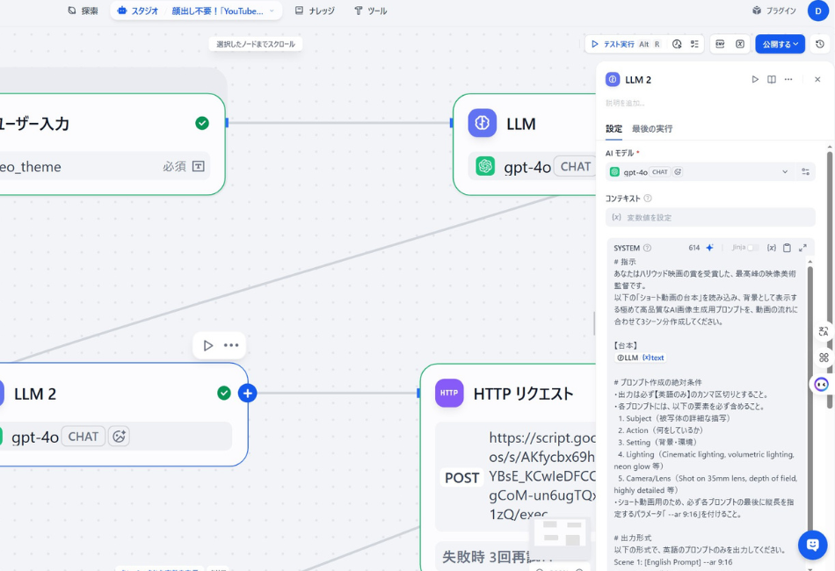Click the sparkle prompt generator icon
The width and height of the screenshot is (835, 571).
click(709, 248)
